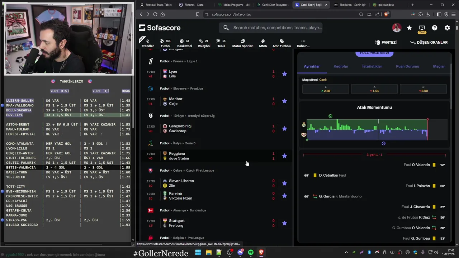
Task: Open the help question mark icon
Action: (435, 28)
